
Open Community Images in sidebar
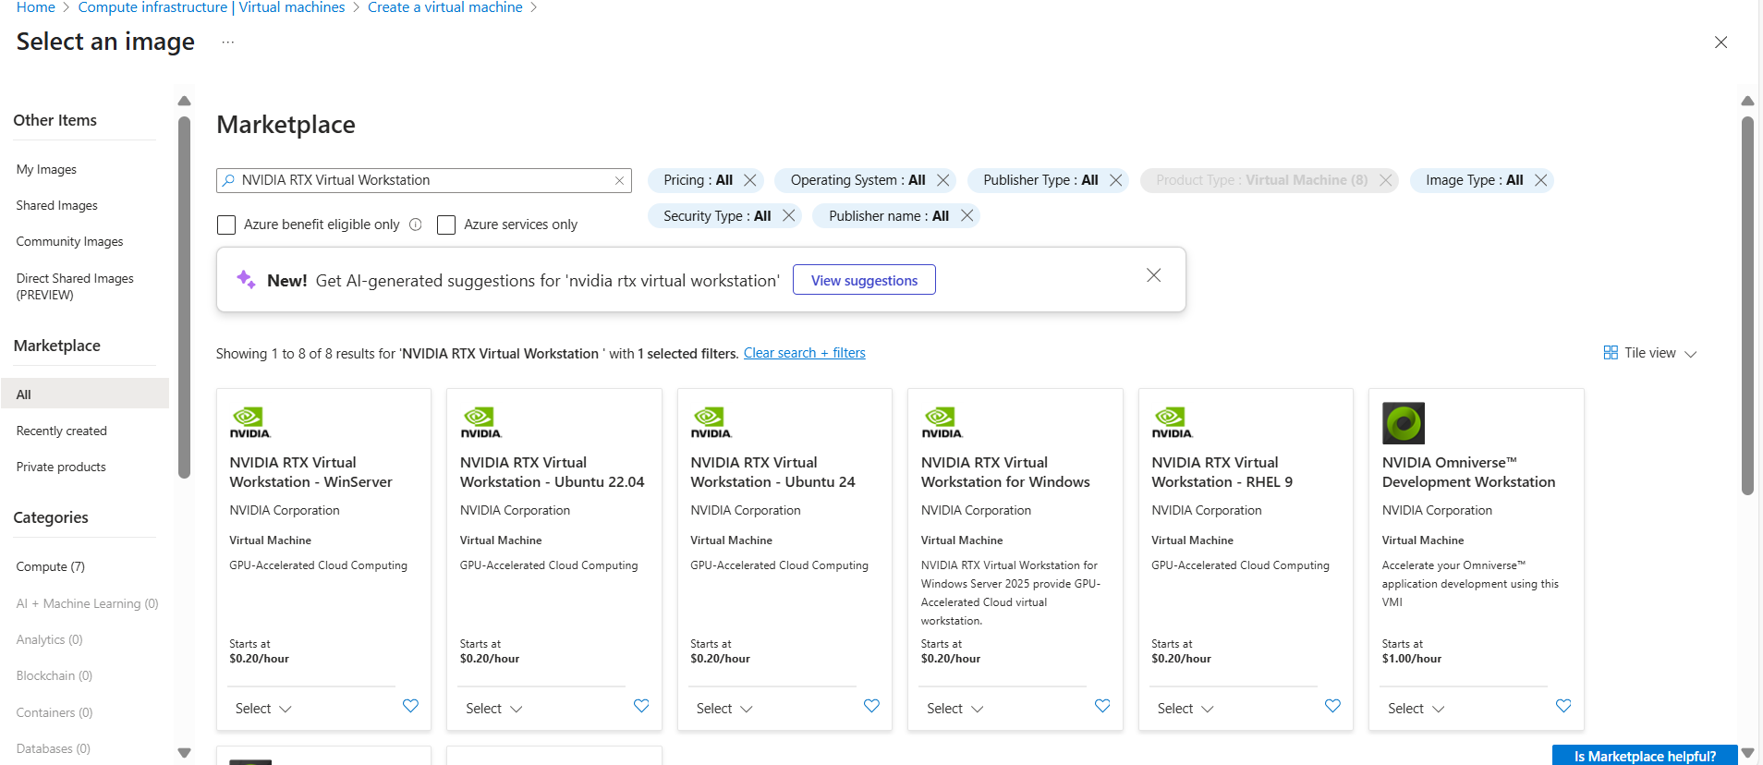pyautogui.click(x=69, y=241)
